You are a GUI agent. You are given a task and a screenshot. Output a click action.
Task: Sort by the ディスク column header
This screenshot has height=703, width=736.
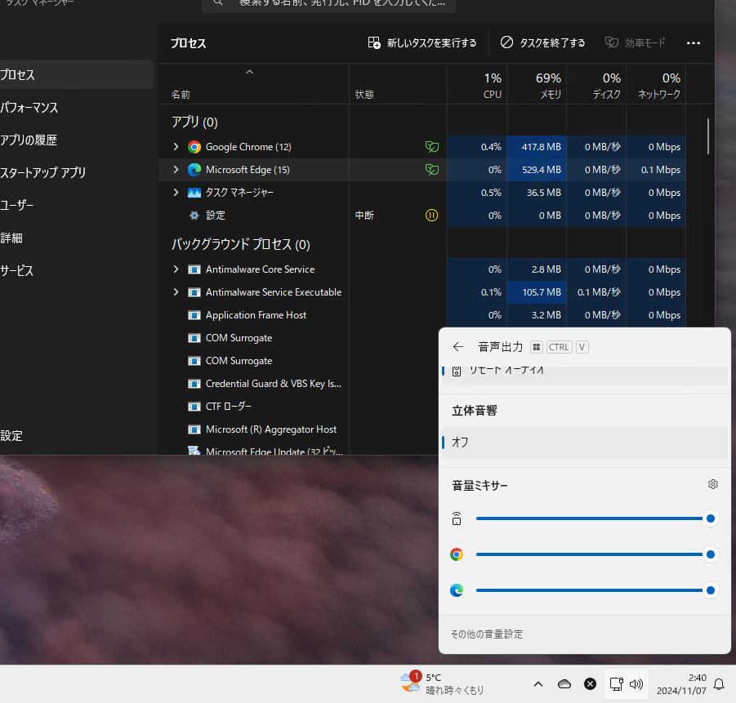click(x=596, y=84)
